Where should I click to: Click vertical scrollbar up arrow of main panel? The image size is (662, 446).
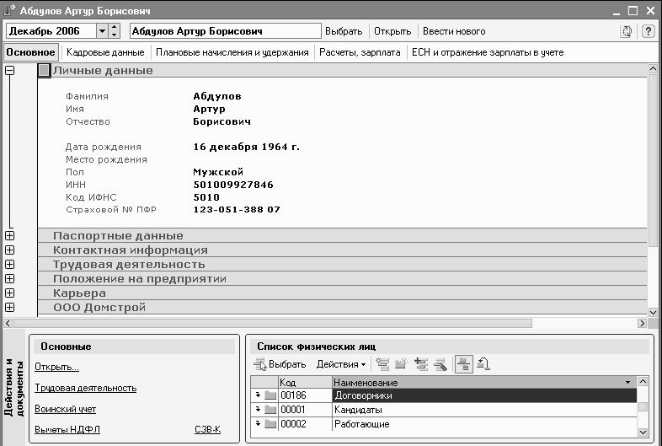point(653,68)
